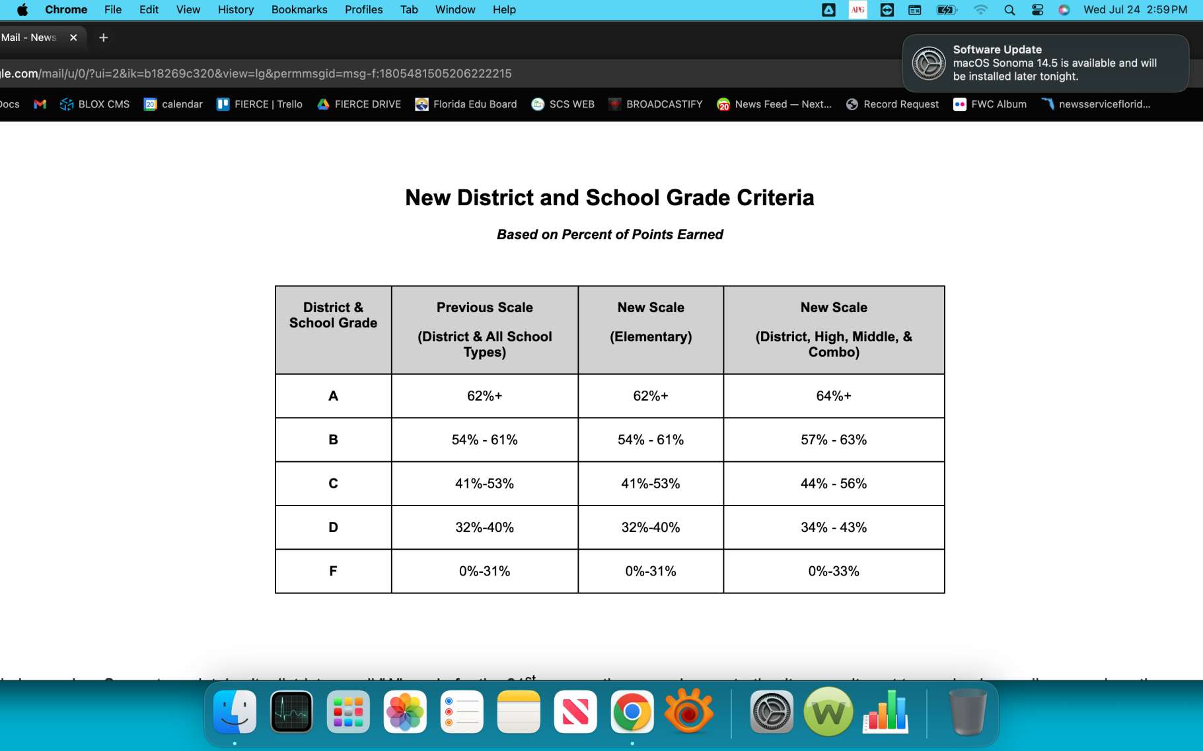
Task: Open Record Request bookmark
Action: (x=893, y=104)
